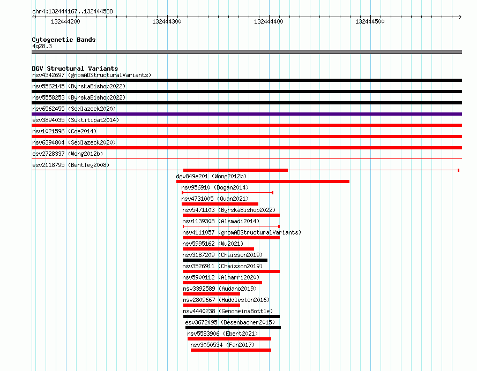The width and height of the screenshot is (477, 371).
Task: Click the nsv6394804 Sedlazeck2020 label
Action: click(x=74, y=142)
